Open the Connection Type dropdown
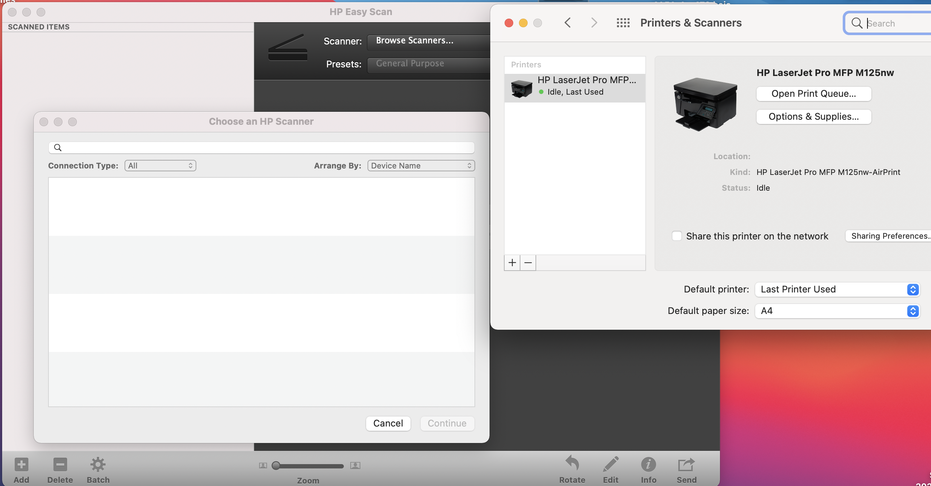Screen dimensions: 931x486 coord(160,166)
